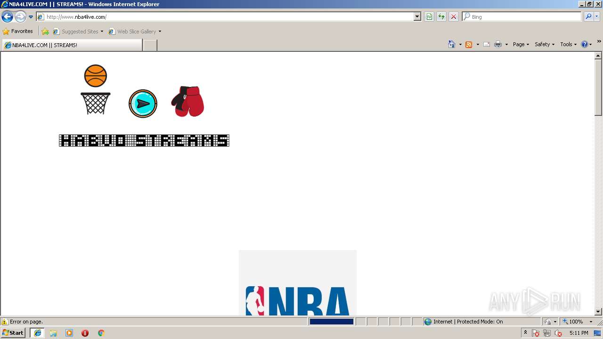603x339 pixels.
Task: Expand Home button dropdown arrow
Action: (x=460, y=44)
